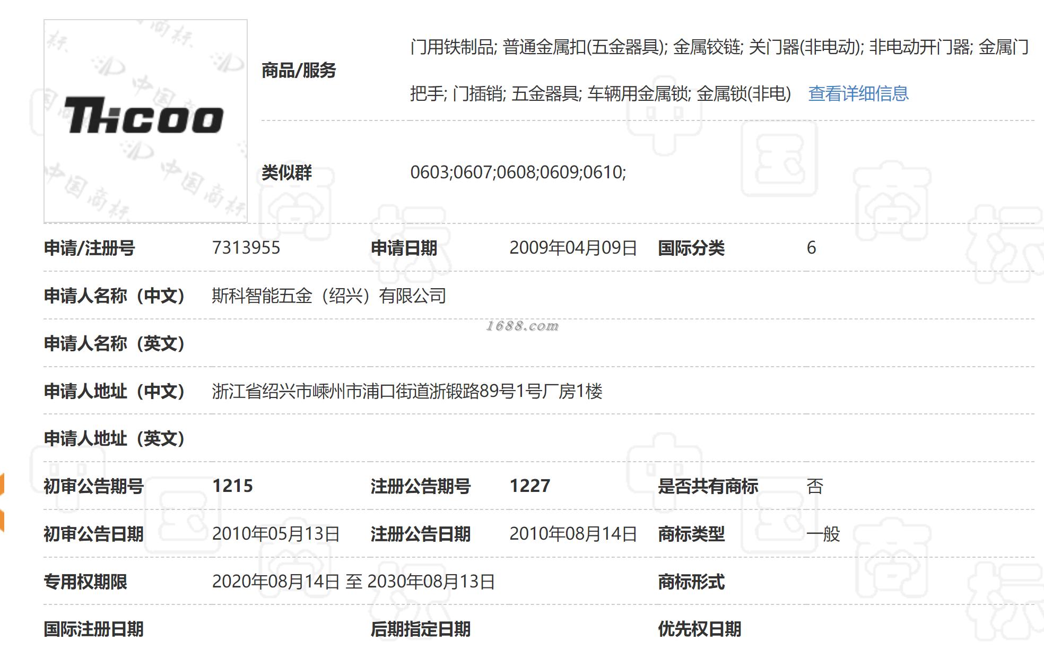Click preliminary announcement issue number 1215

[x=232, y=486]
